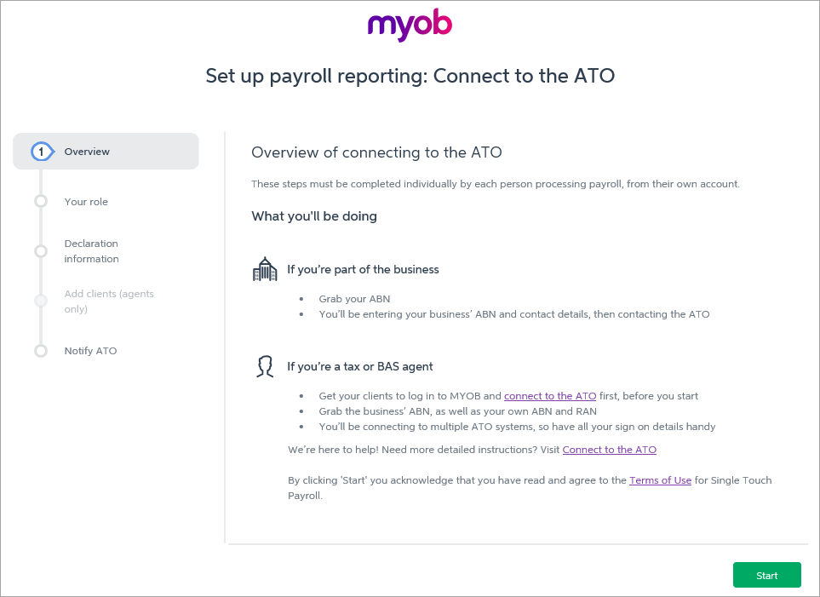Click the Notify ATO step circle
This screenshot has width=820, height=597.
pyautogui.click(x=41, y=351)
